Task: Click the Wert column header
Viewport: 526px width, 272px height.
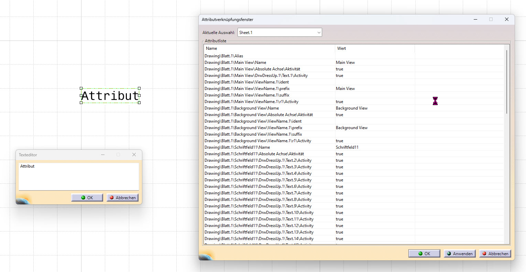Action: tap(375, 48)
